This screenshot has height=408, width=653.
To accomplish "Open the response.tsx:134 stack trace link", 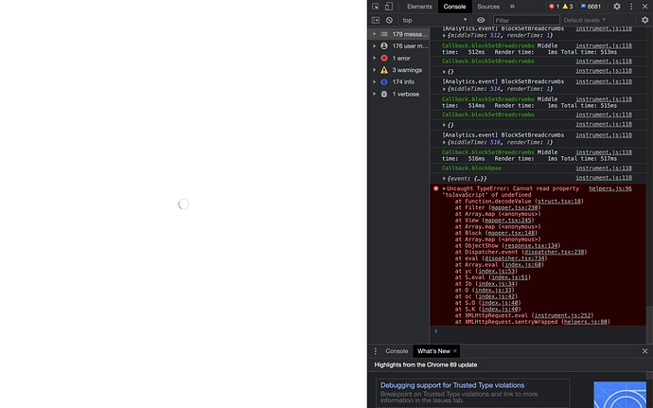I will pos(531,245).
